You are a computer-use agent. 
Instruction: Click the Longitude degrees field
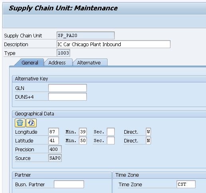(x=53, y=132)
